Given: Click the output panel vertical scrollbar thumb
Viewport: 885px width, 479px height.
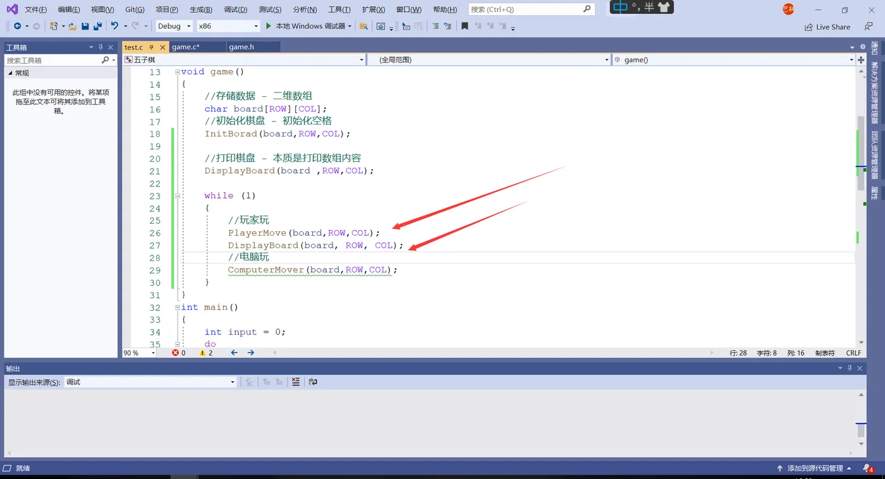Looking at the screenshot, I should point(860,430).
